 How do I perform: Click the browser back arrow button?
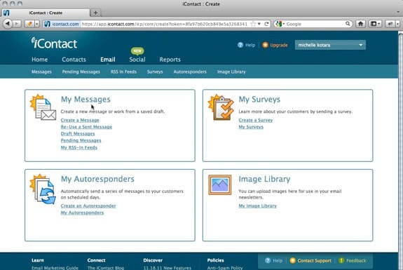(8, 24)
